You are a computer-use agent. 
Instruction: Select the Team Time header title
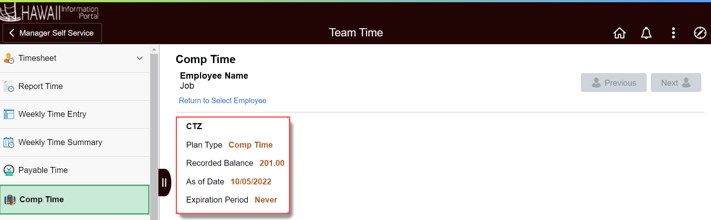[x=356, y=33]
